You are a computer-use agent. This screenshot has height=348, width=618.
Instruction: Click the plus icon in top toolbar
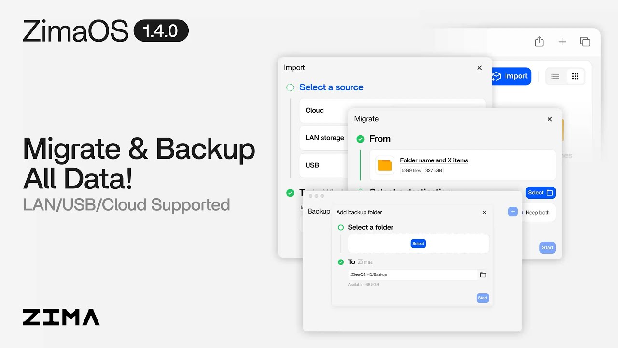[x=562, y=42]
